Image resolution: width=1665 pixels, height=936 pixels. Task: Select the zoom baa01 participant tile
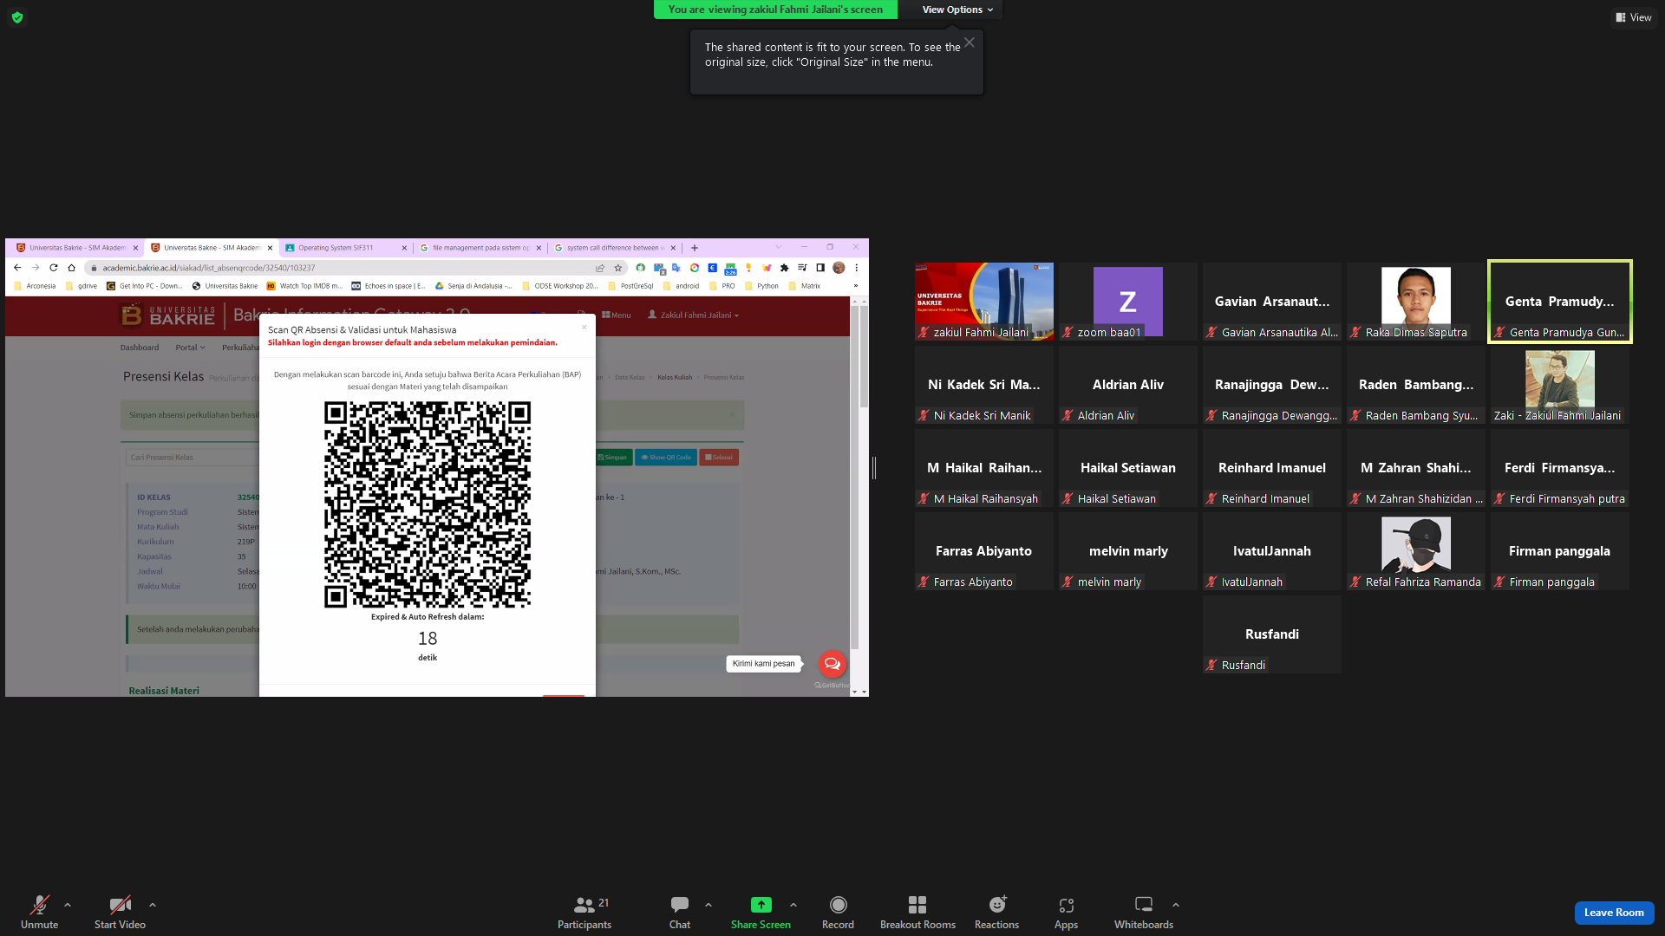click(1127, 302)
